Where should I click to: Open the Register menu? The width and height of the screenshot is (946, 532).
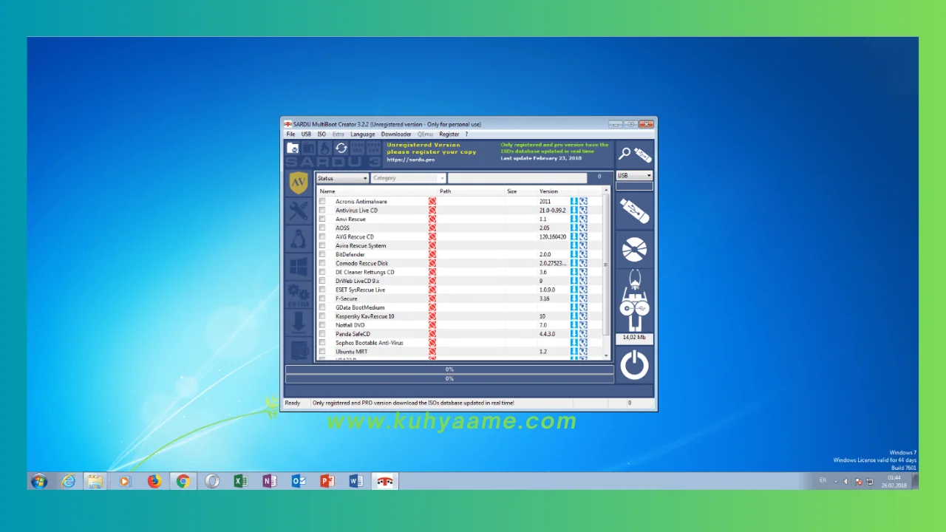[x=449, y=134]
